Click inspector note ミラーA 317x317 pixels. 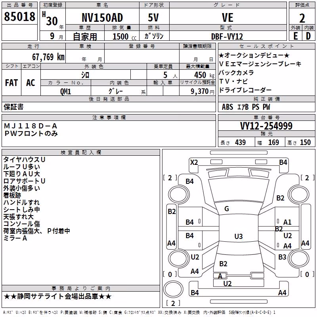[x=15, y=238]
